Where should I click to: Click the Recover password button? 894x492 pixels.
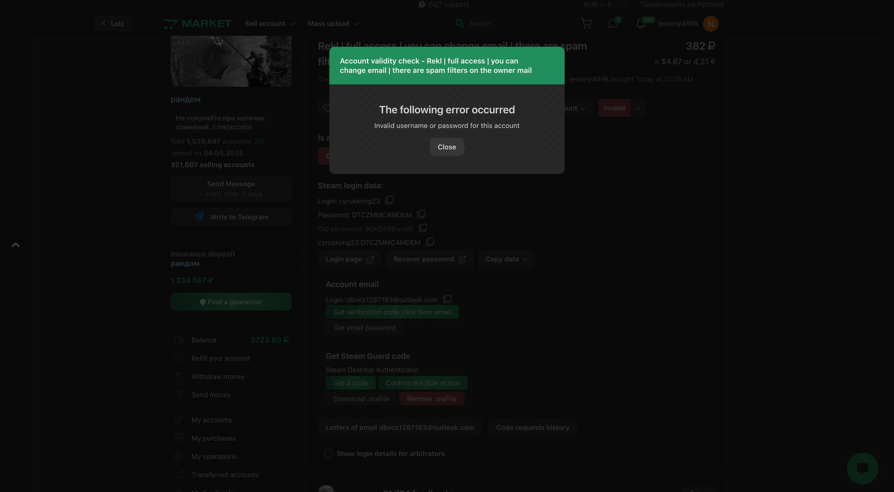(x=429, y=259)
